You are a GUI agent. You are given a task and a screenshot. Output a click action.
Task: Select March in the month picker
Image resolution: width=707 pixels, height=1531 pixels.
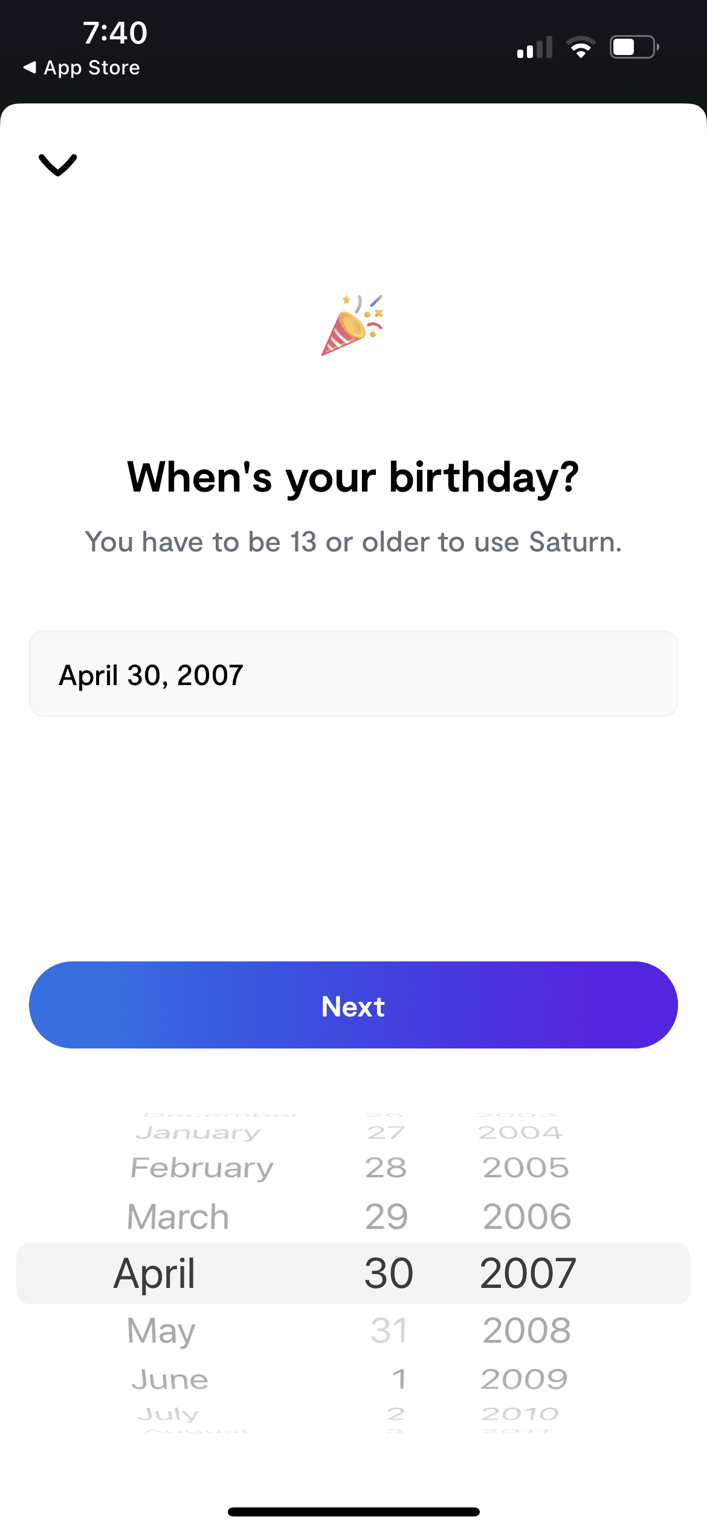(x=178, y=1216)
